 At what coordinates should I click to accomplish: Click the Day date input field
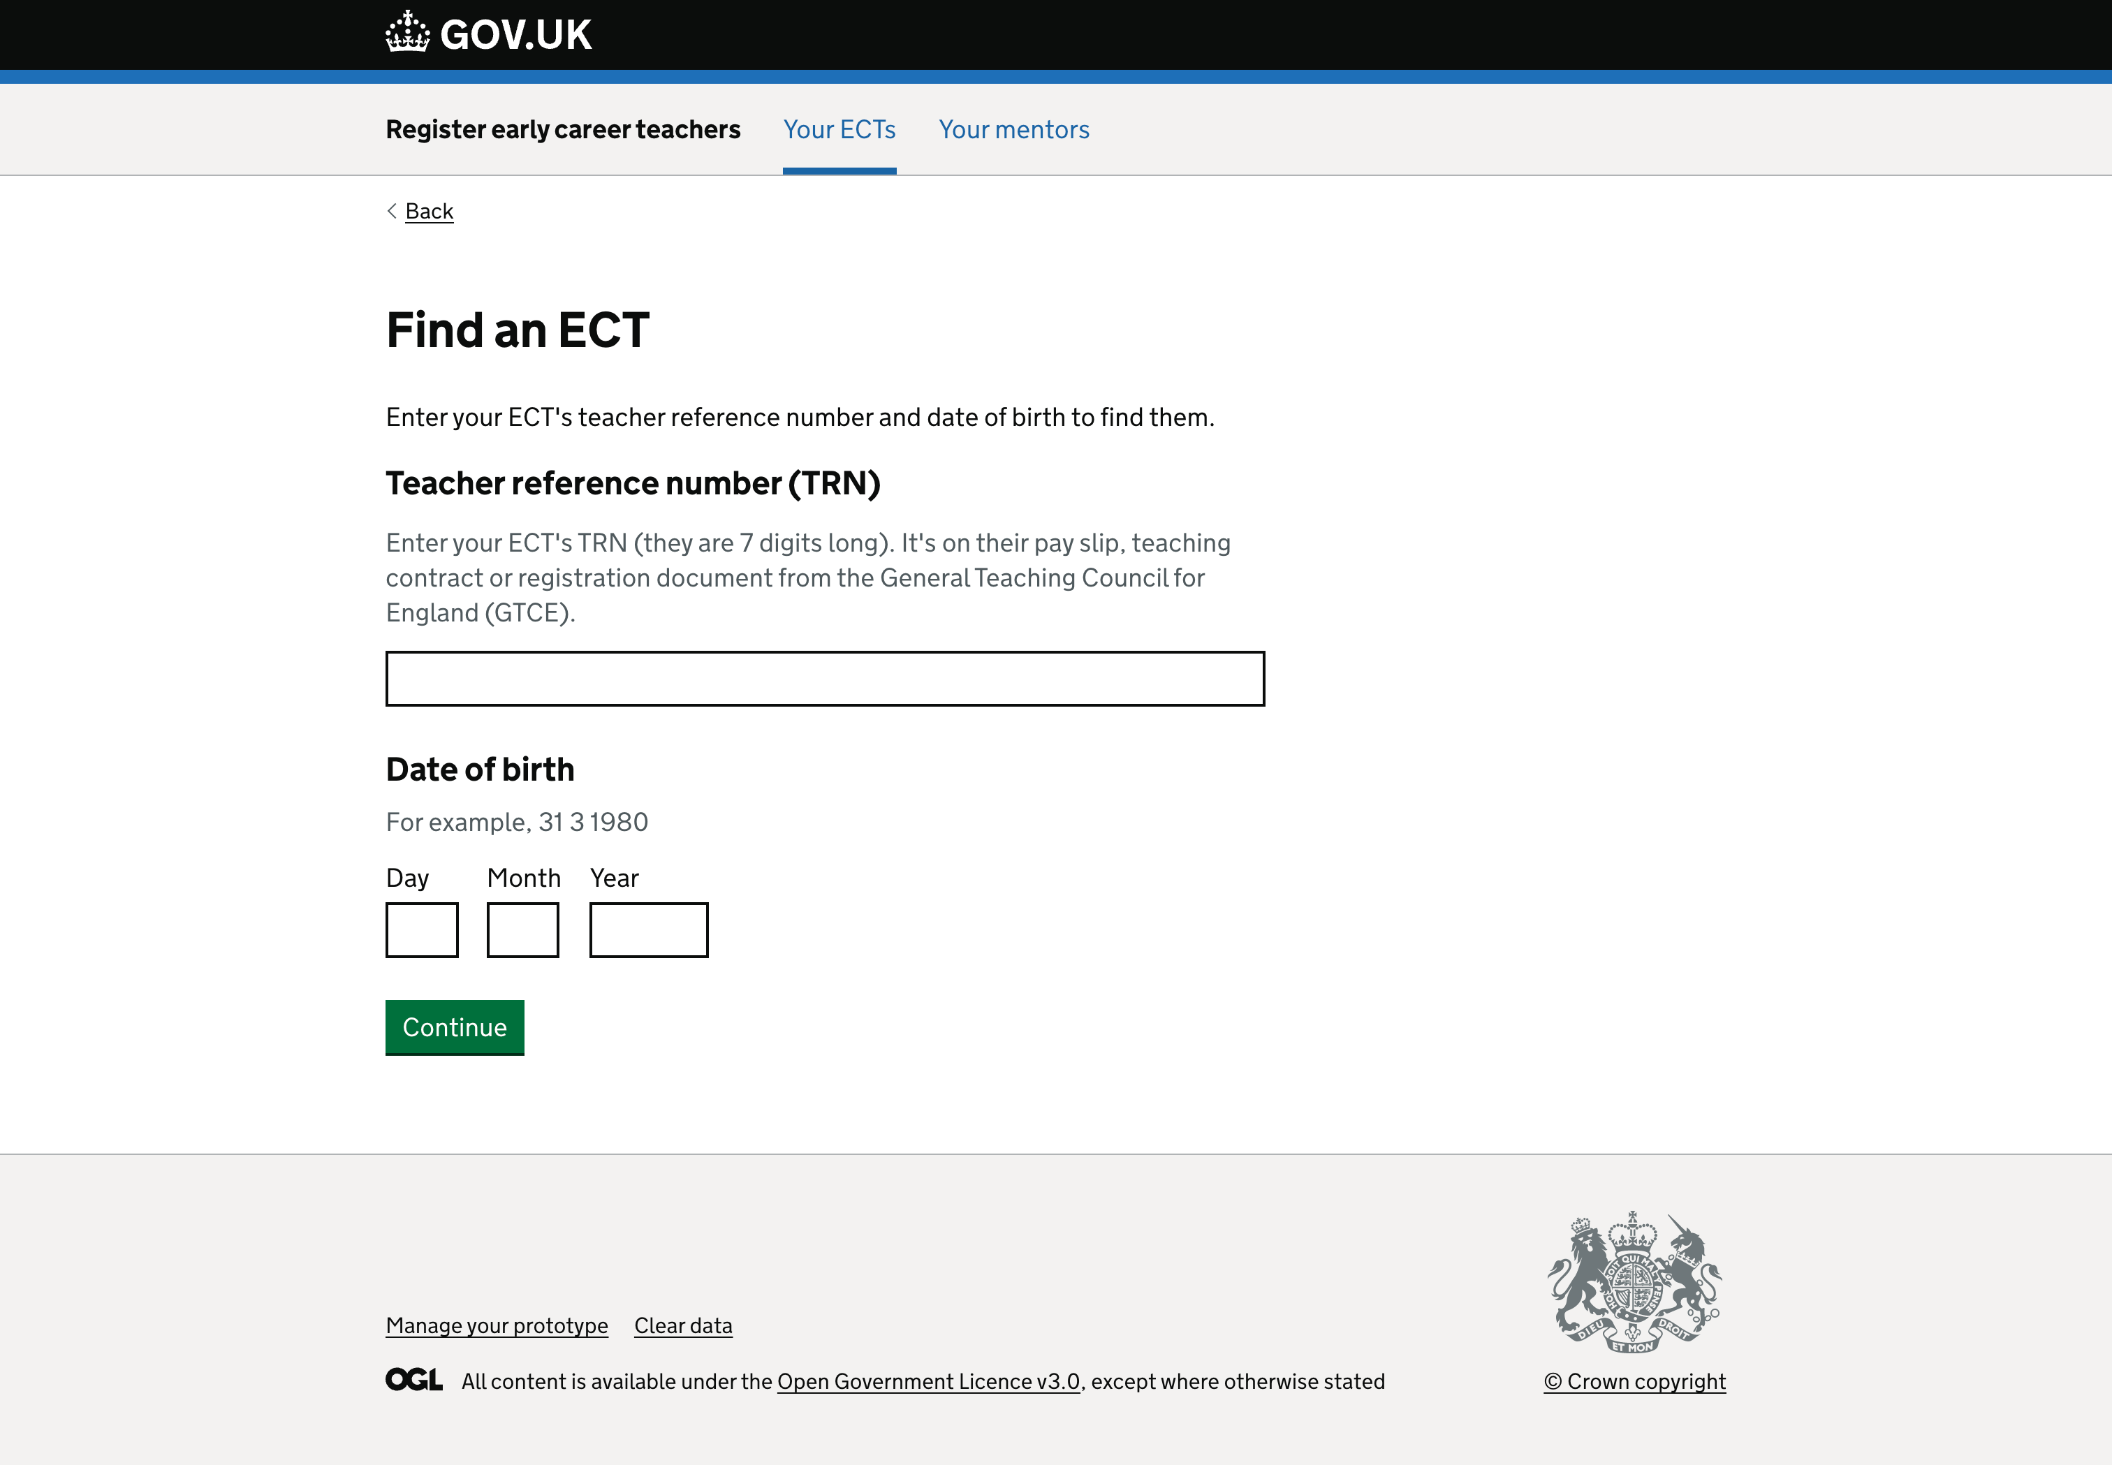[422, 929]
